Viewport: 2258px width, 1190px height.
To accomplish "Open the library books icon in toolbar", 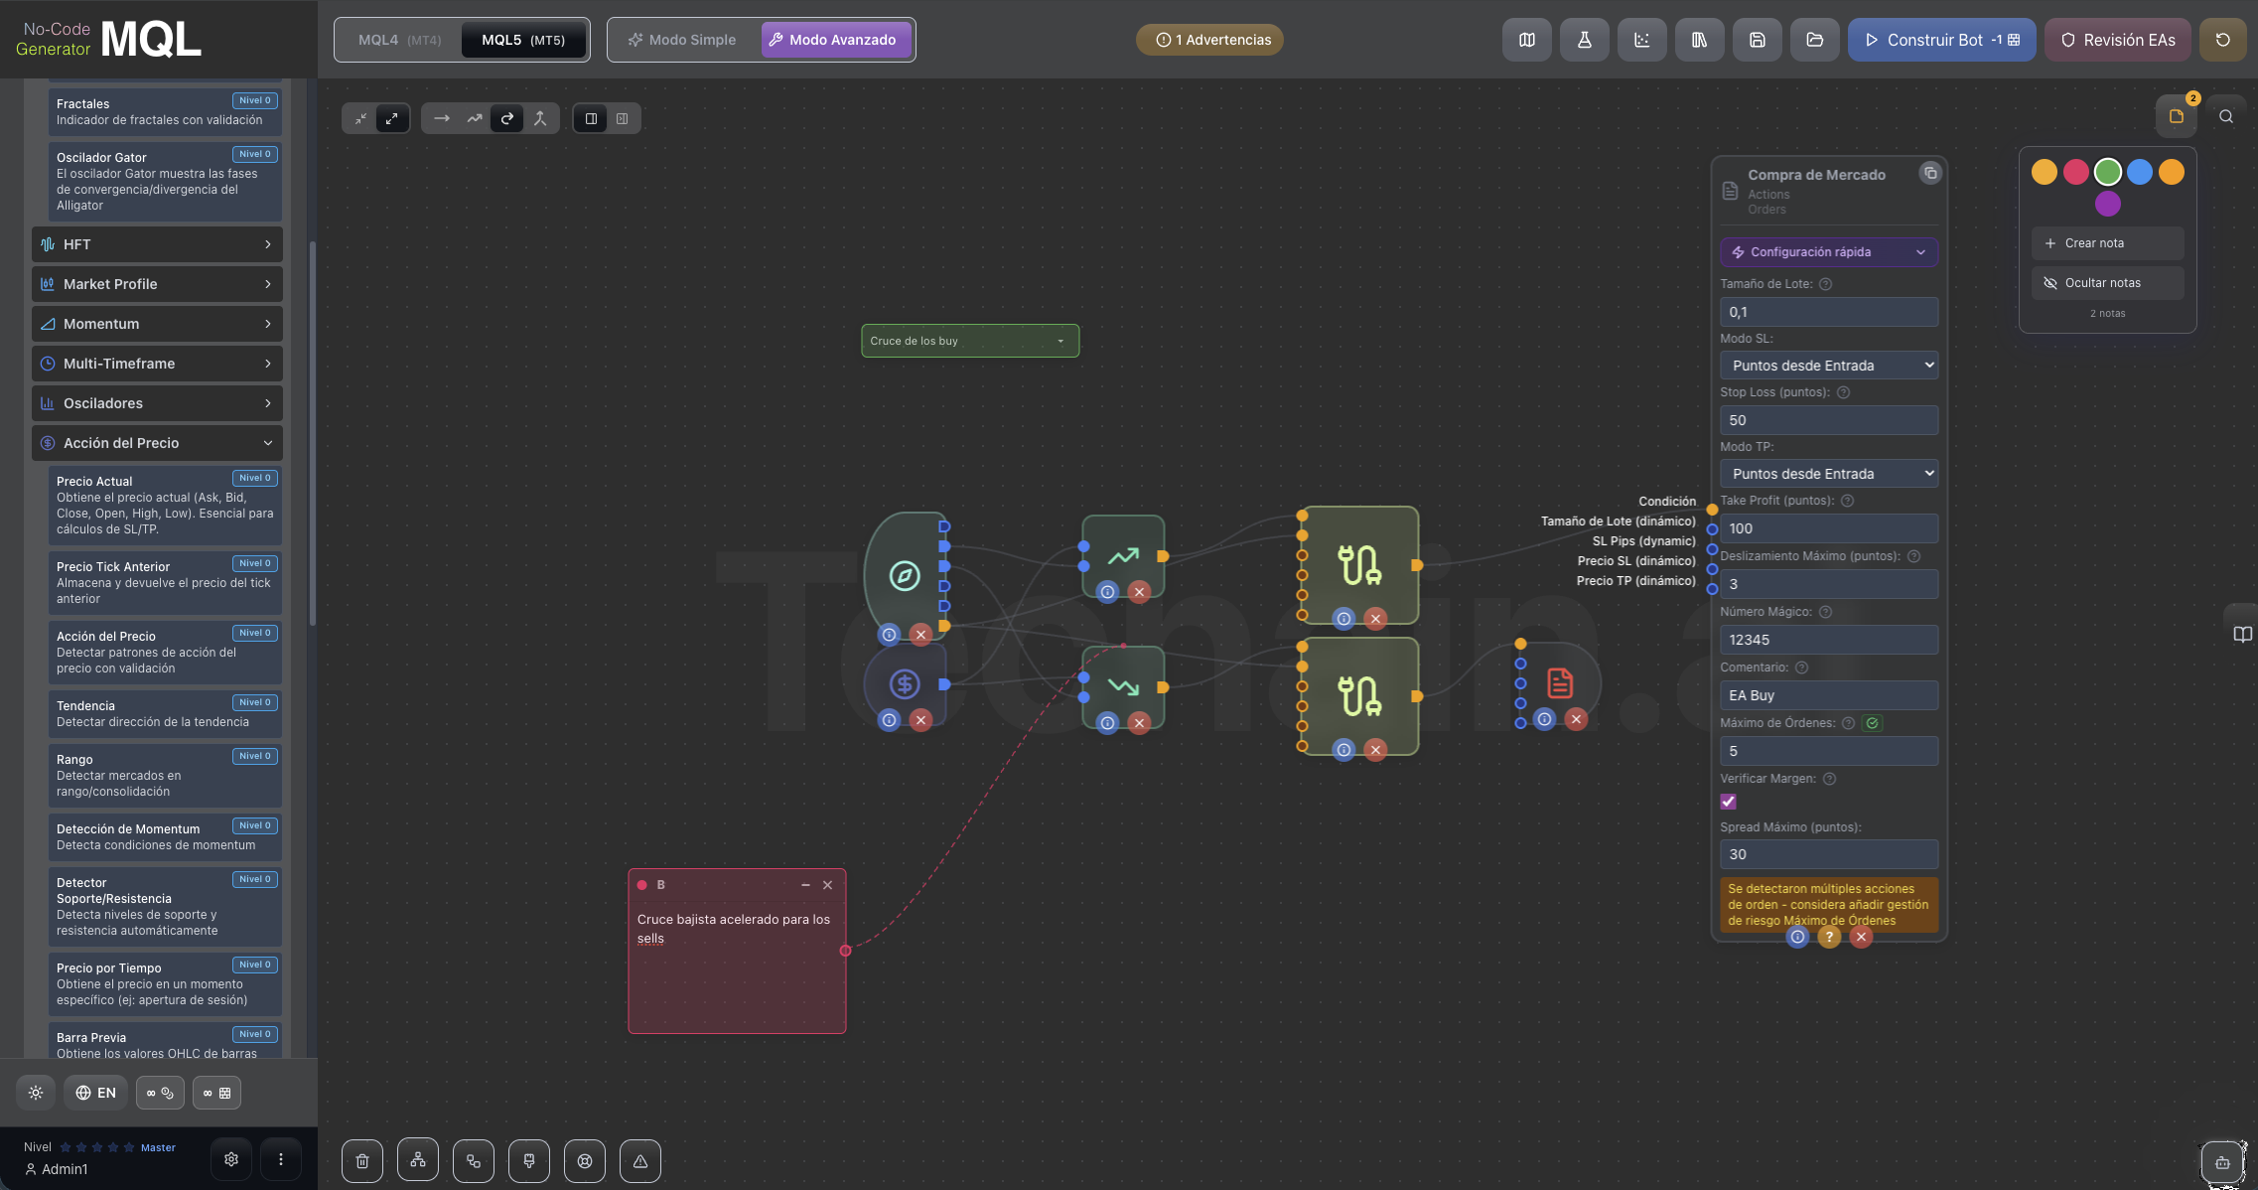I will tap(1699, 40).
